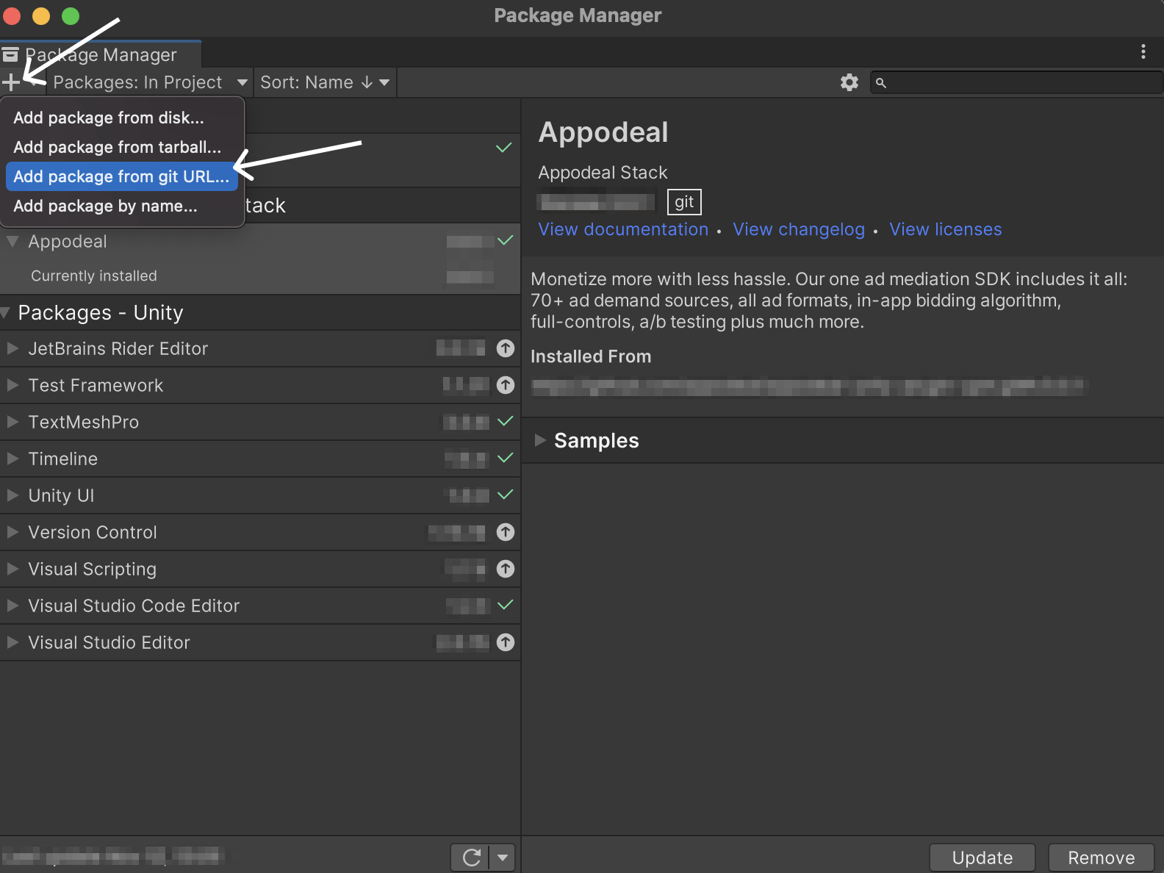Choose Add package from disk option

point(109,118)
